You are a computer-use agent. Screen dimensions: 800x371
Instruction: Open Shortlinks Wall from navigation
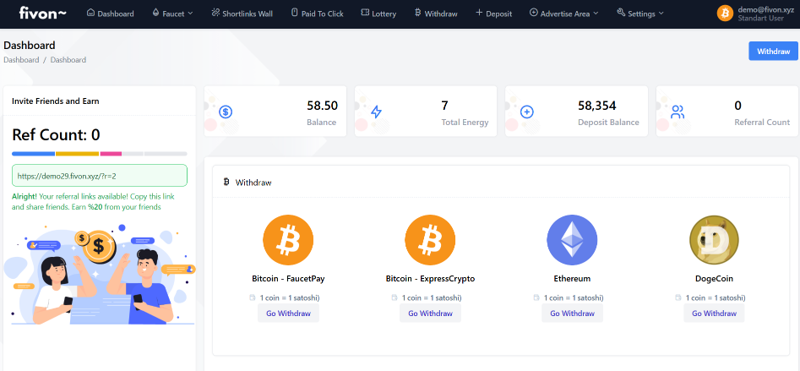(242, 14)
